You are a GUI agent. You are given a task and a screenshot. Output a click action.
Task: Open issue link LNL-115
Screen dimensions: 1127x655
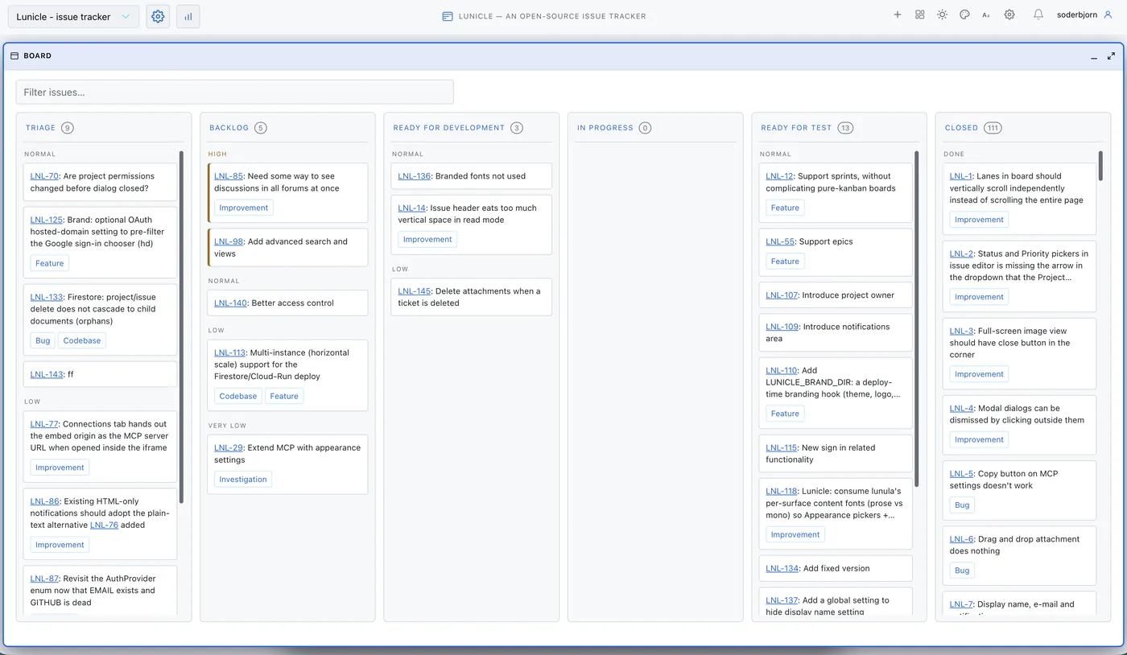coord(781,447)
